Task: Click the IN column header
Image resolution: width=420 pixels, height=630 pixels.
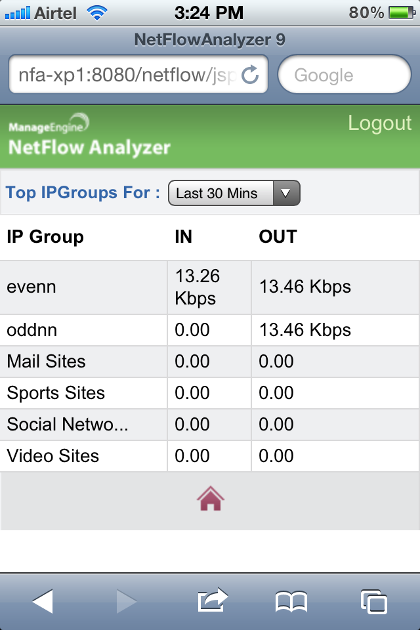Action: 183,237
